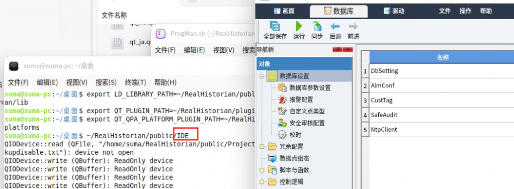514x189 pixels.
Task: Click the 自定义点类型 pencil icon
Action: 282,111
